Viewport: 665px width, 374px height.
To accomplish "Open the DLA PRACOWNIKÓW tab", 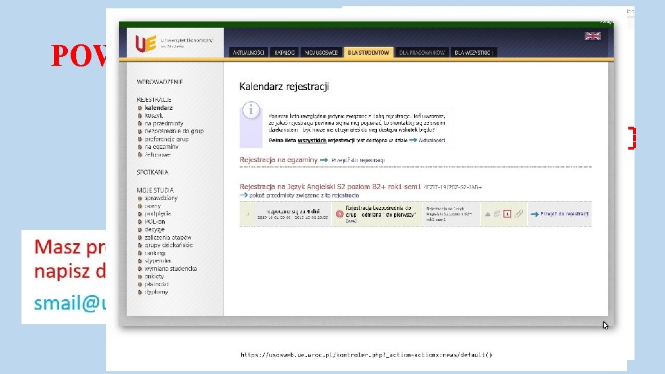I will tap(422, 53).
